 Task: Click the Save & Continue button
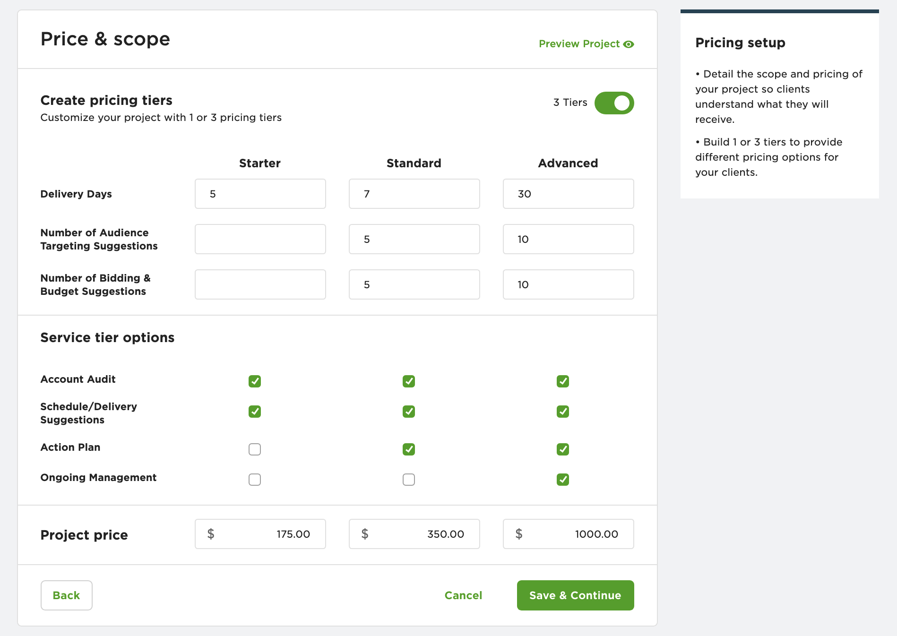pyautogui.click(x=575, y=595)
